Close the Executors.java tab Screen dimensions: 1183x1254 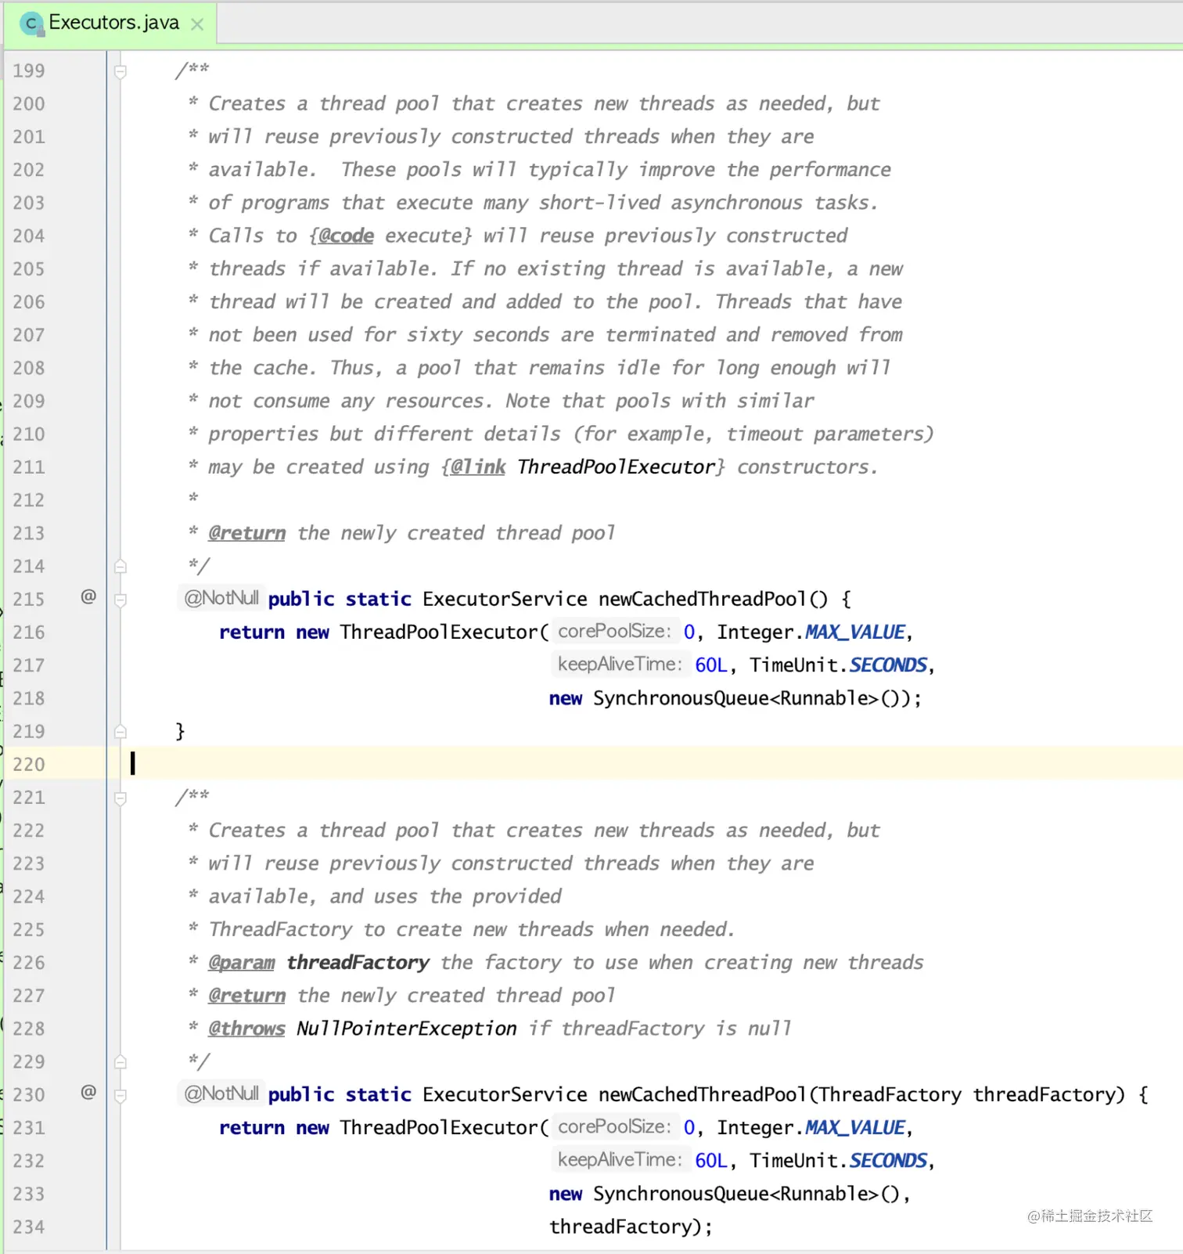198,24
